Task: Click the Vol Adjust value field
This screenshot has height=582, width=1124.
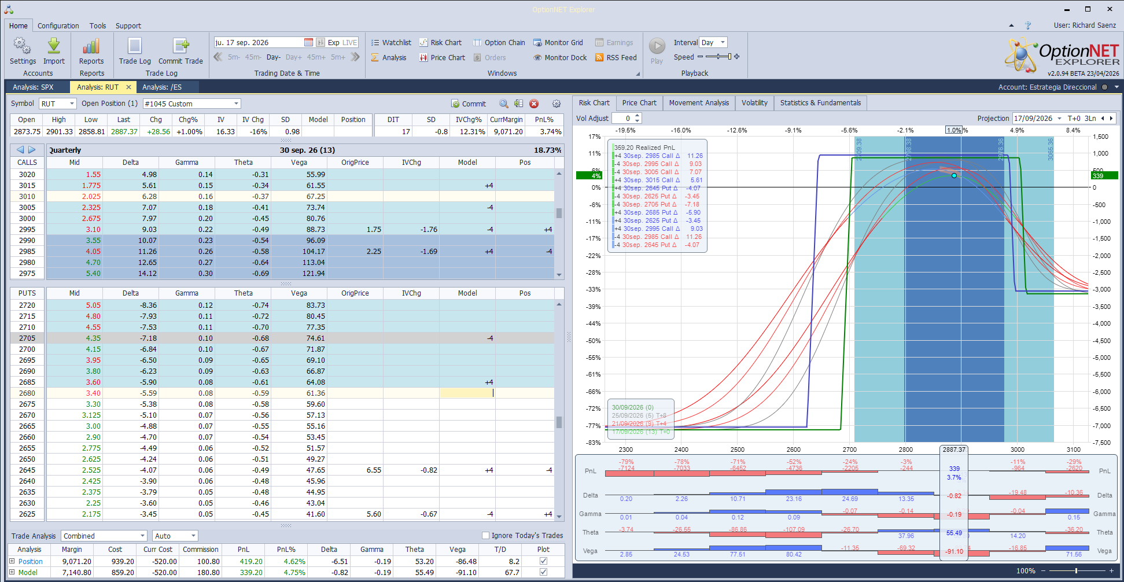Action: coord(622,119)
